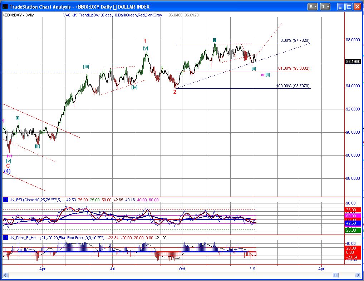The width and height of the screenshot is (364, 281).
Task: Click the magenta 60.00 RSI level marker
Action: point(353,216)
